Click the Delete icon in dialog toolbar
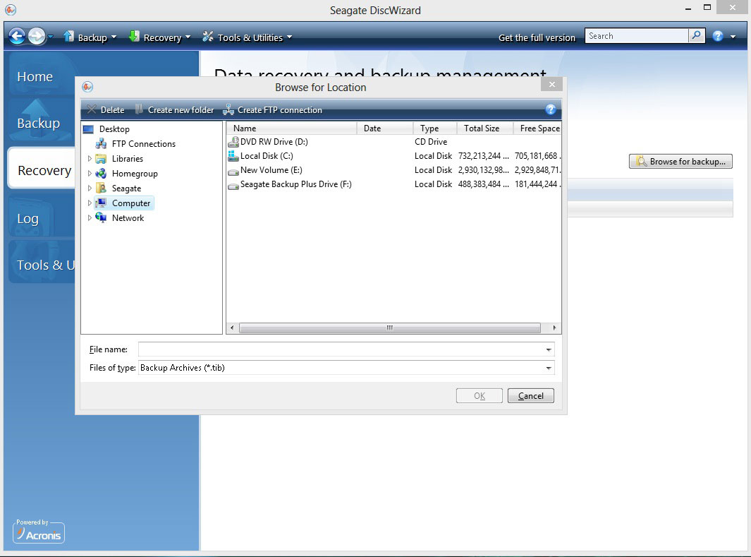This screenshot has width=751, height=557. point(92,109)
